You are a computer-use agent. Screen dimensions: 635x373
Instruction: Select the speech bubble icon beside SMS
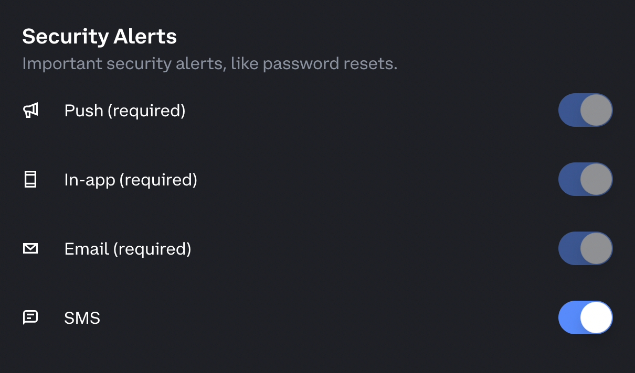[x=31, y=317]
